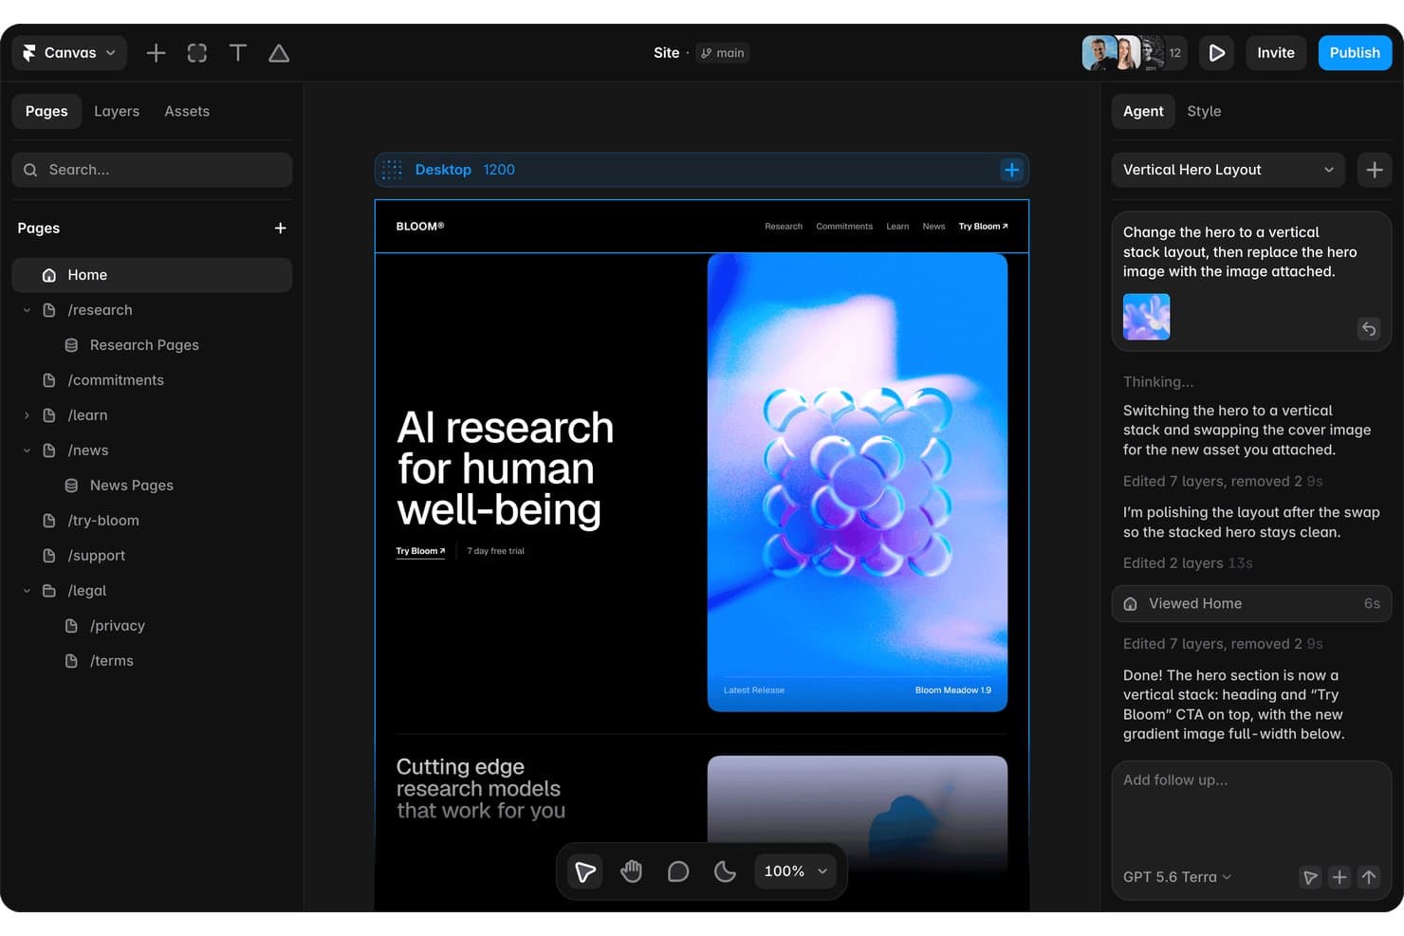Click the hand pan tool
The height and width of the screenshot is (936, 1404).
click(632, 871)
